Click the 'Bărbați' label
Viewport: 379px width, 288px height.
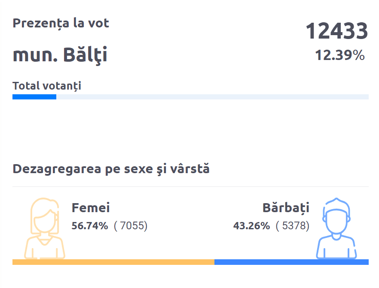[286, 208]
